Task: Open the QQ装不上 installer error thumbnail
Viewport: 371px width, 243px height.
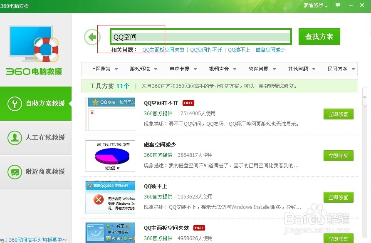Action: tap(110, 197)
